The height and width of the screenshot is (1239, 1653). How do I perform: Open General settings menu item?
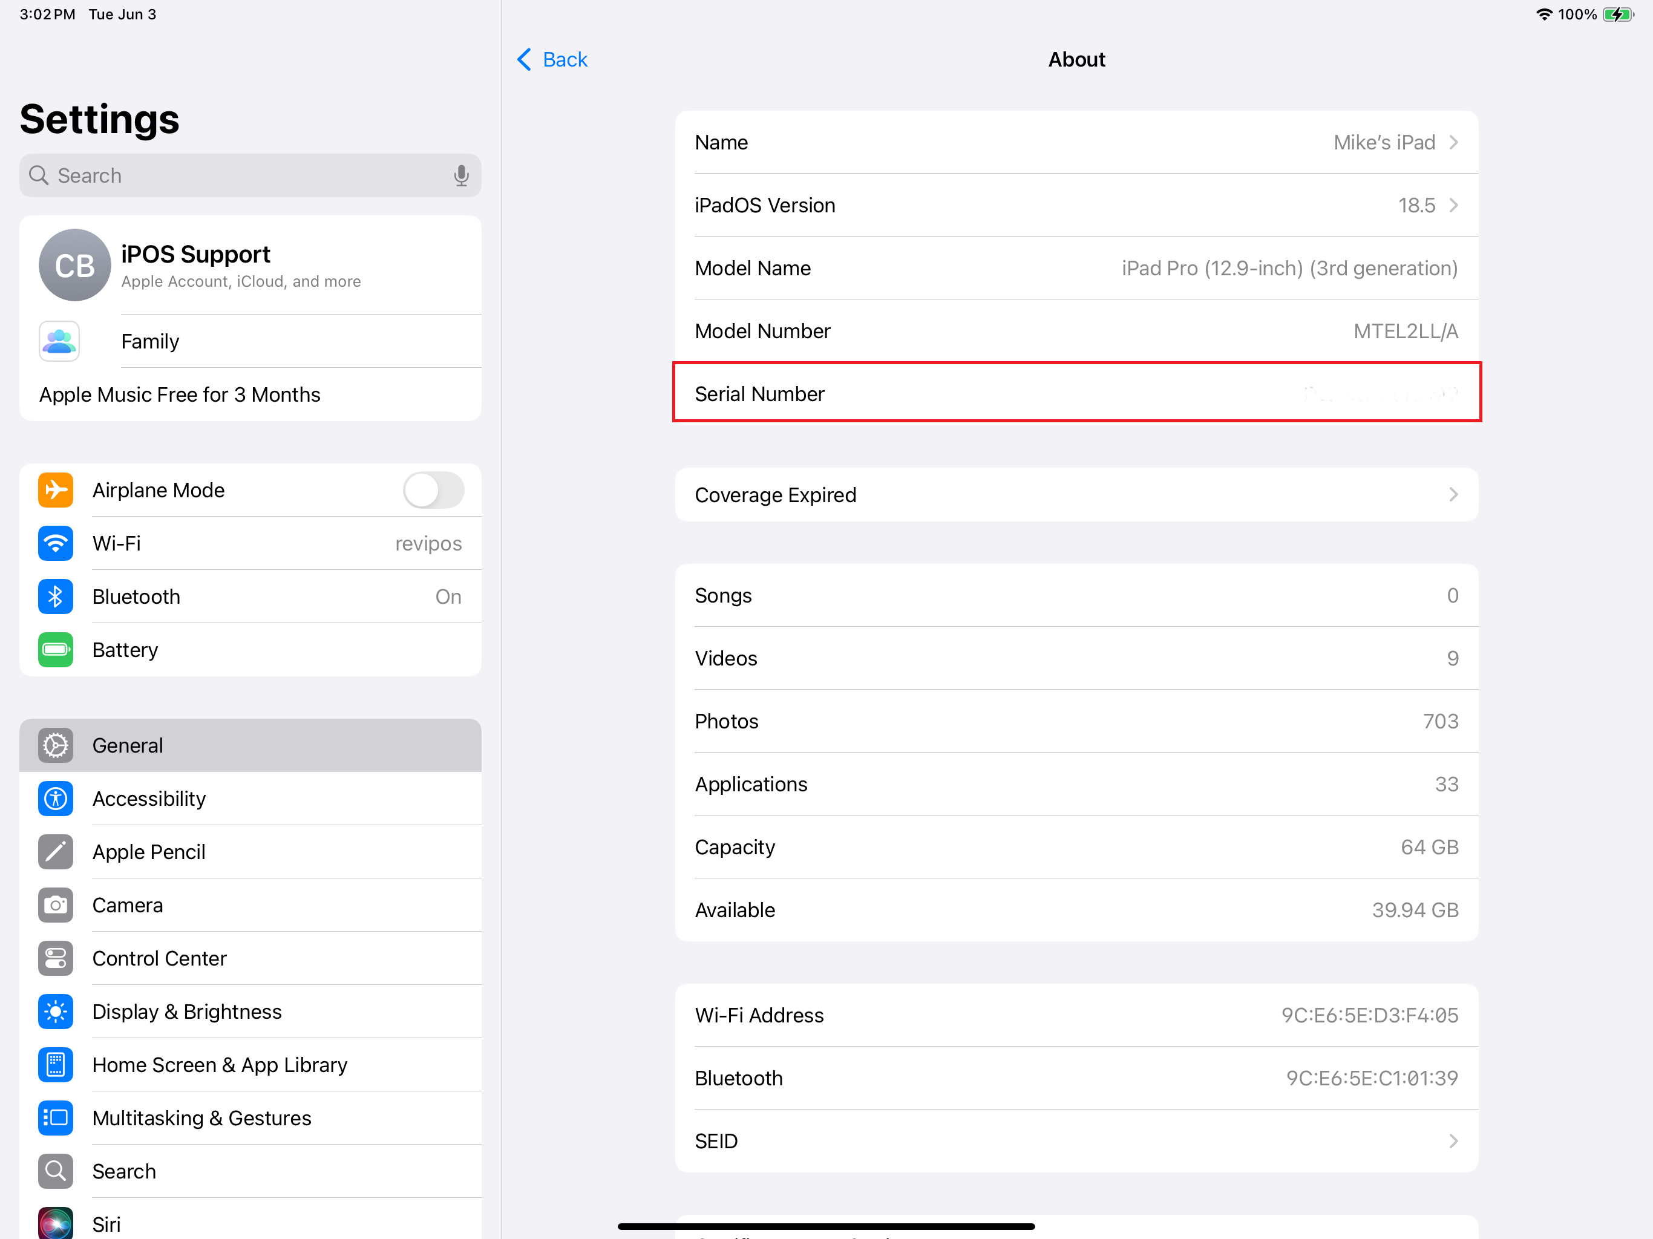(x=250, y=745)
